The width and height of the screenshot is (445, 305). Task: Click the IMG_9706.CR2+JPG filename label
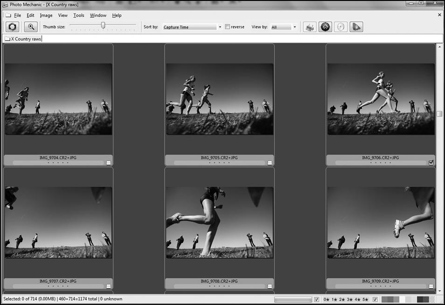point(380,158)
